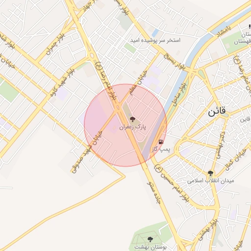Click the قائن city name label
251x251 pixels.
[x=217, y=111]
